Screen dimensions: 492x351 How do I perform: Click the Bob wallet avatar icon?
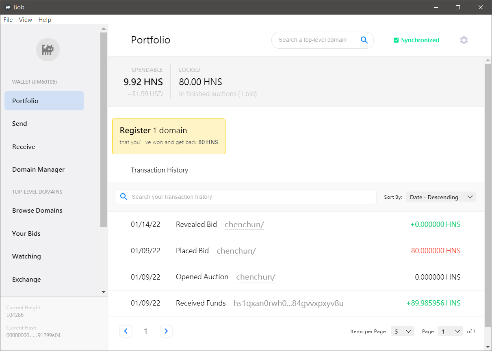[48, 50]
